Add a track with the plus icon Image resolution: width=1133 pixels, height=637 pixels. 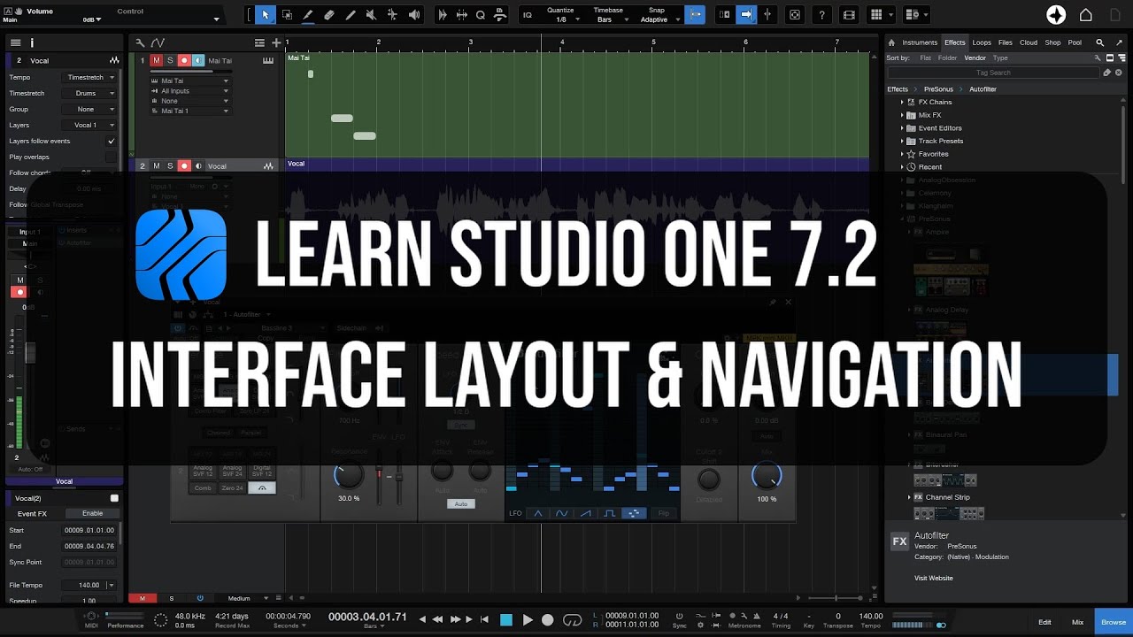276,42
